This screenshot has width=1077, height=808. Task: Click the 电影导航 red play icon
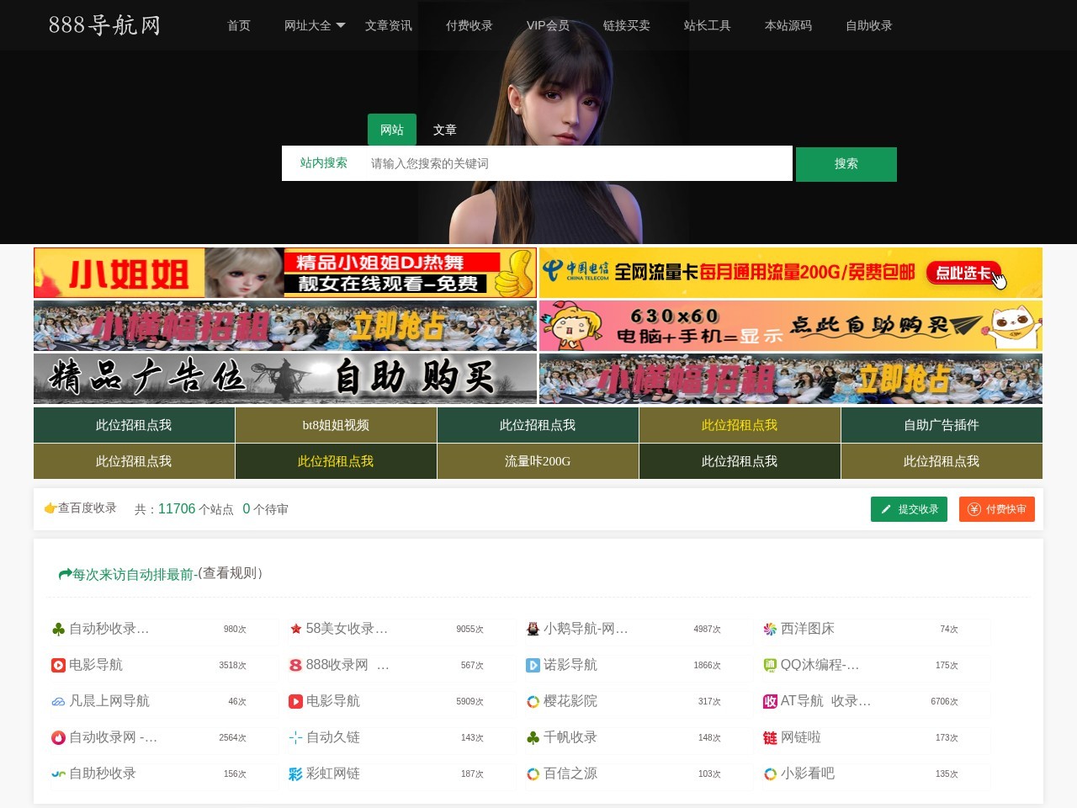[57, 665]
